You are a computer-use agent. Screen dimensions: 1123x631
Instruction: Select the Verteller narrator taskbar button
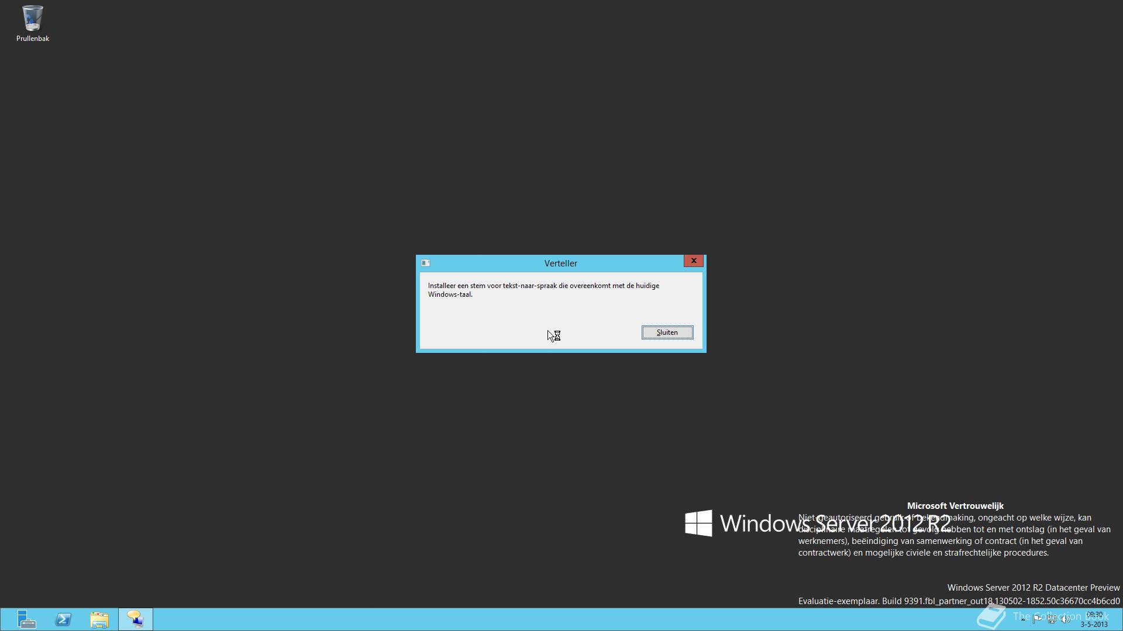[x=136, y=619]
